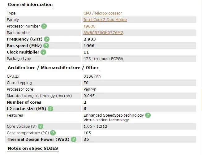202x155 pixels.
Task: Open help icon beside Processor number
Action: (x=44, y=26)
